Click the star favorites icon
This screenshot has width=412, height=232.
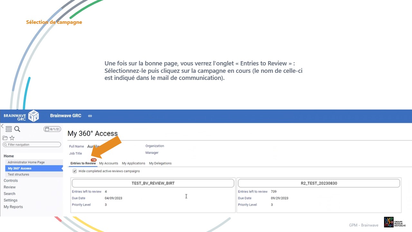(x=12, y=138)
